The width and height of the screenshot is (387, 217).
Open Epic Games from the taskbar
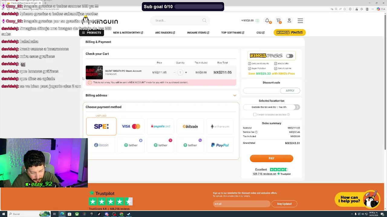point(92,214)
